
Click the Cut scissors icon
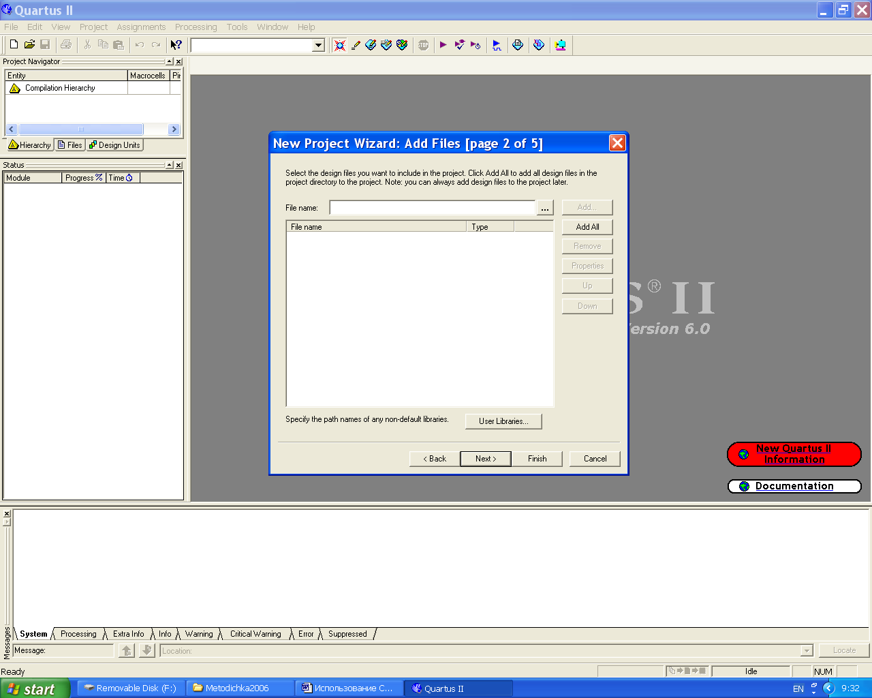87,45
